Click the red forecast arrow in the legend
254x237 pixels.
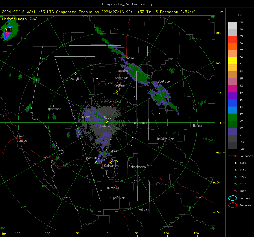[233, 156]
